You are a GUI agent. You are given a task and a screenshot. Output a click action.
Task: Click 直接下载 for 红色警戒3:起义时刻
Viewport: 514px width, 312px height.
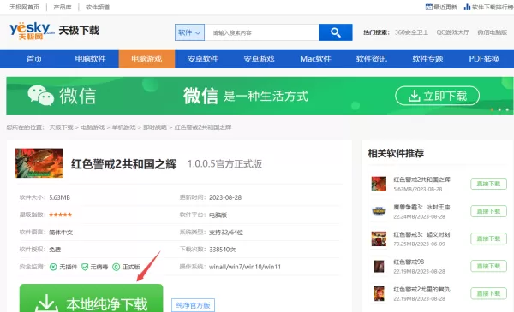click(x=488, y=238)
